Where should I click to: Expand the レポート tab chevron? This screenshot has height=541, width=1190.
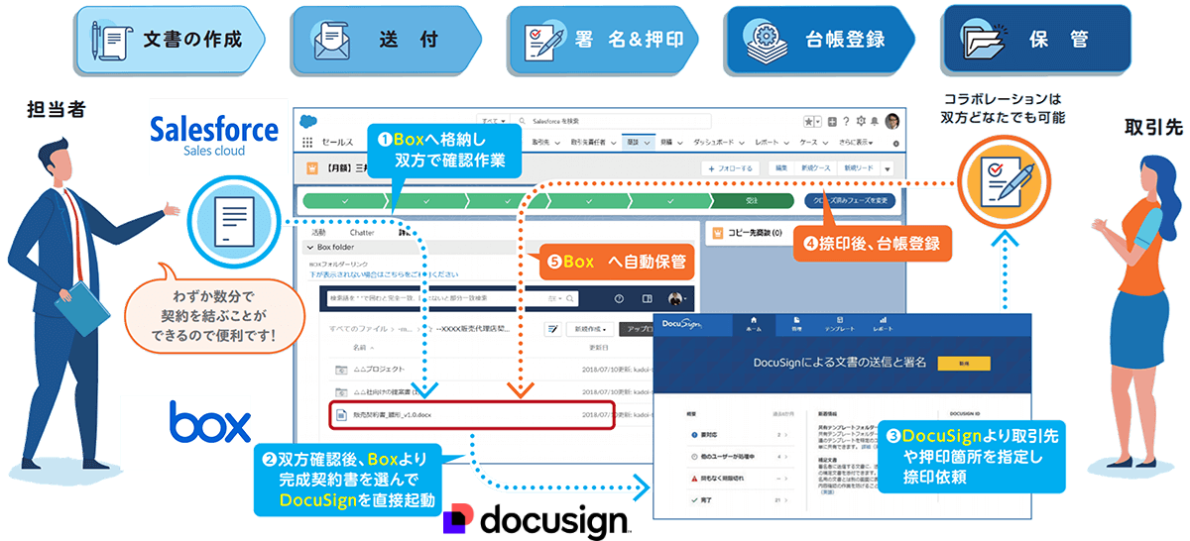[x=787, y=143]
